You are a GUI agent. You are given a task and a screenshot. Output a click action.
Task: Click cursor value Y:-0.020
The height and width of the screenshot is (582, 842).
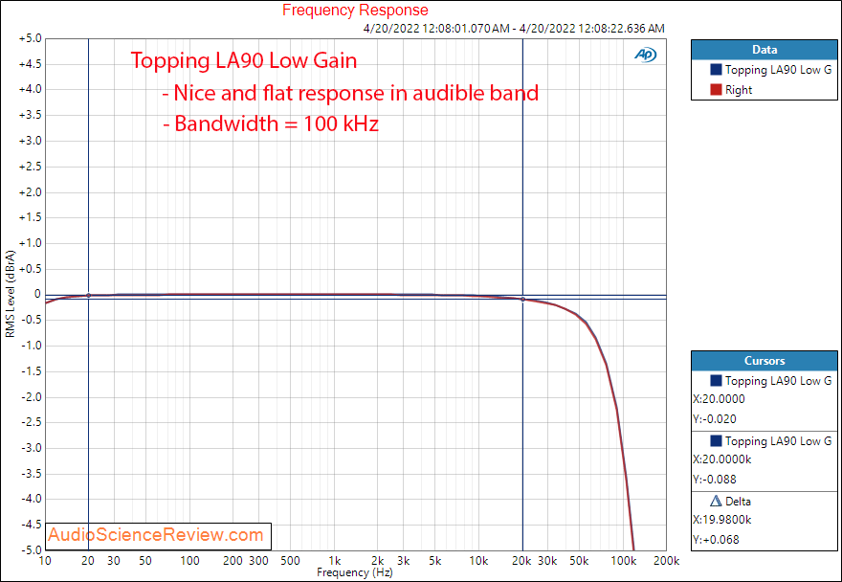coord(714,418)
